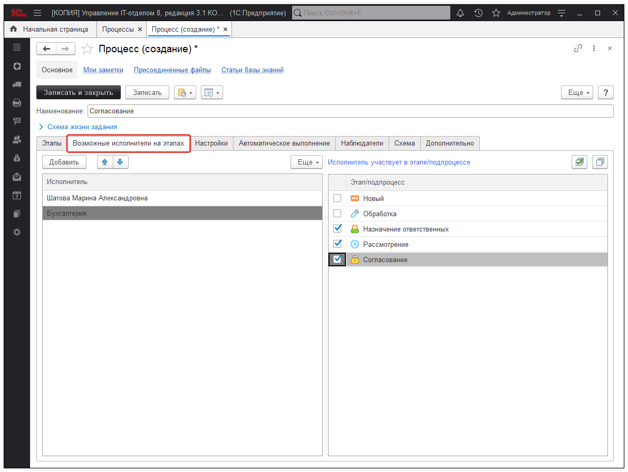628x472 pixels.
Task: Open the history clock icon
Action: tap(478, 13)
